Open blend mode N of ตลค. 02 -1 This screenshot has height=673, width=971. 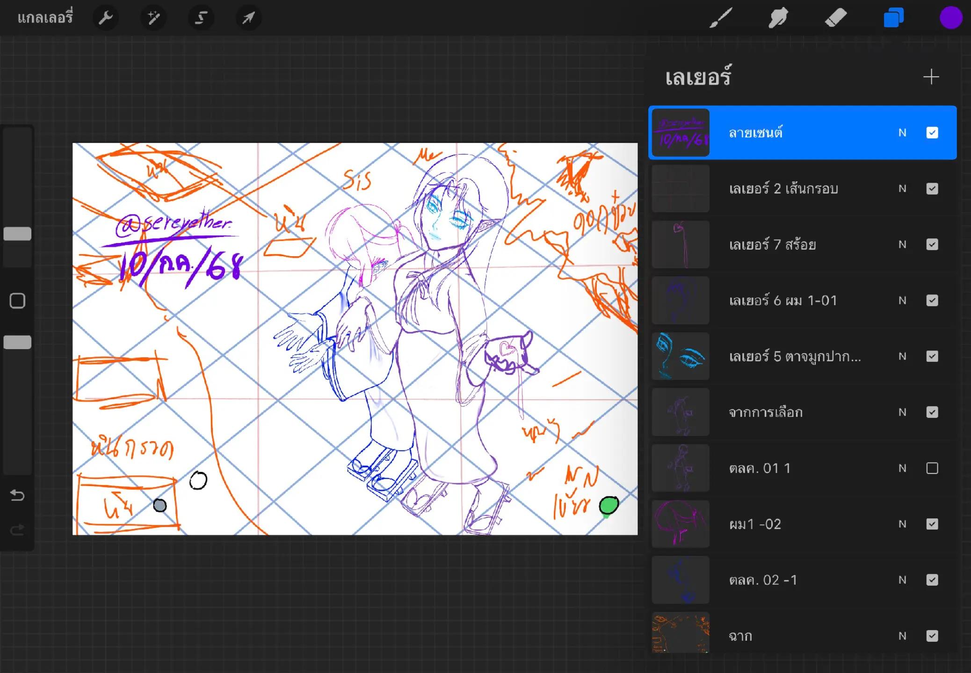tap(902, 580)
